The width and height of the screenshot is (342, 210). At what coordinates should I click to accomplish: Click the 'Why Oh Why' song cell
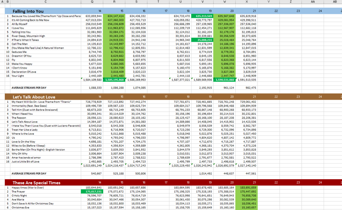pyautogui.click(x=45, y=154)
